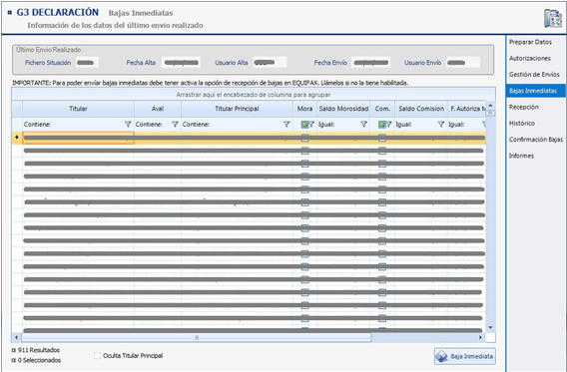Screen dimensions: 567x372
Task: Open Recepción section
Action: (524, 107)
